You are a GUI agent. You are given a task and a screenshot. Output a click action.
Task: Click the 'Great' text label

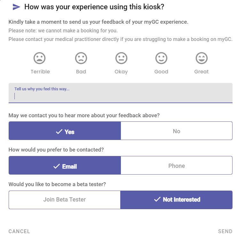(201, 72)
